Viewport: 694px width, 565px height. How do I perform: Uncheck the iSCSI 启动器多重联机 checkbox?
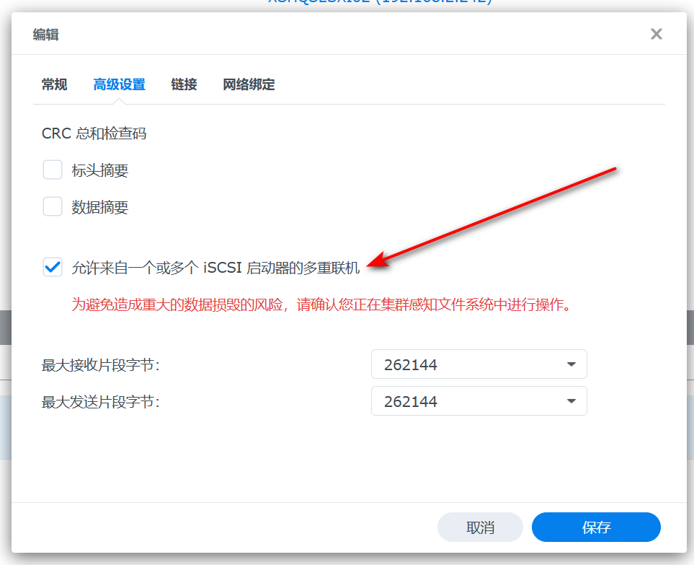click(53, 268)
